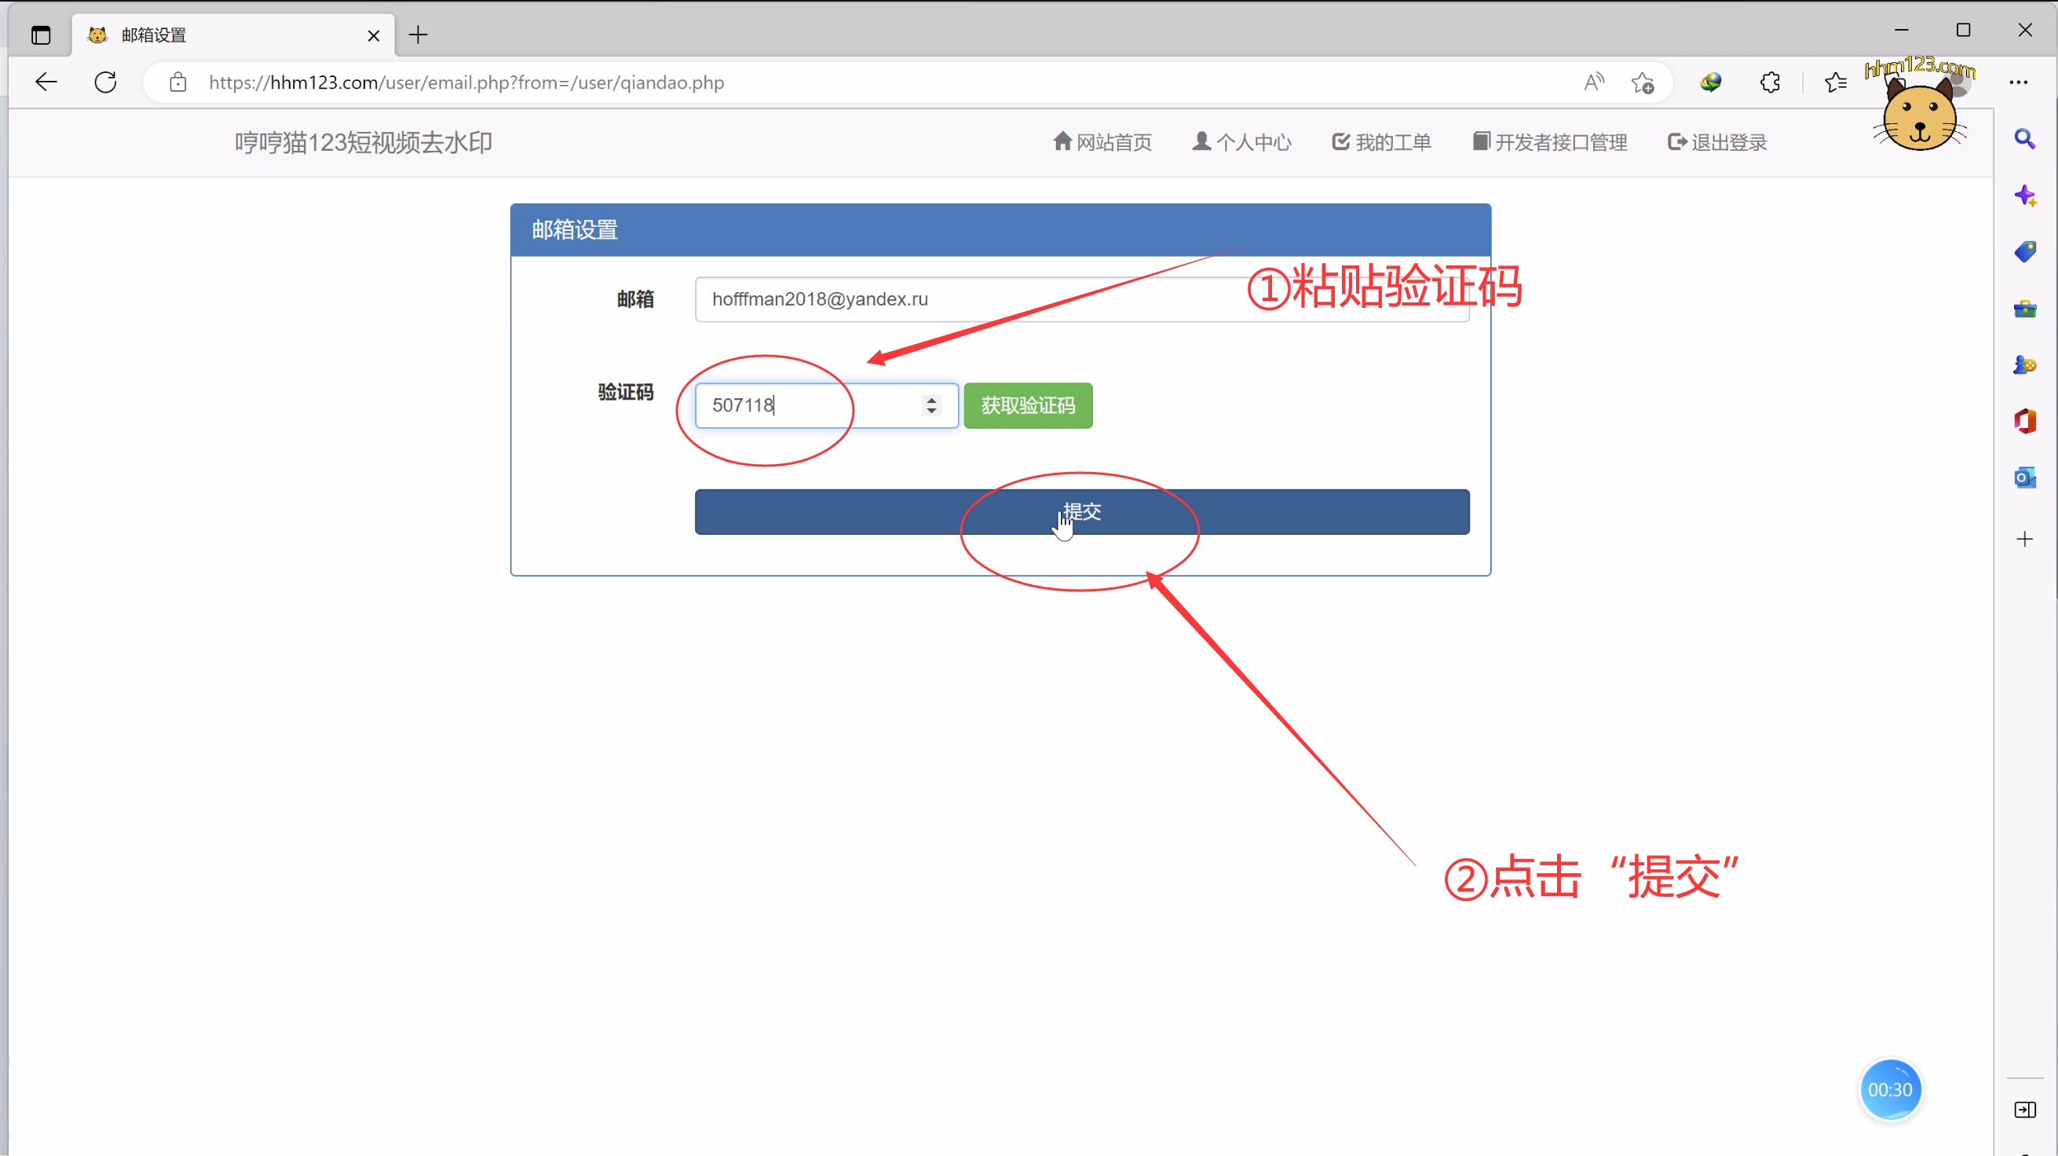The height and width of the screenshot is (1156, 2058).
Task: Refresh the current page
Action: pos(105,82)
